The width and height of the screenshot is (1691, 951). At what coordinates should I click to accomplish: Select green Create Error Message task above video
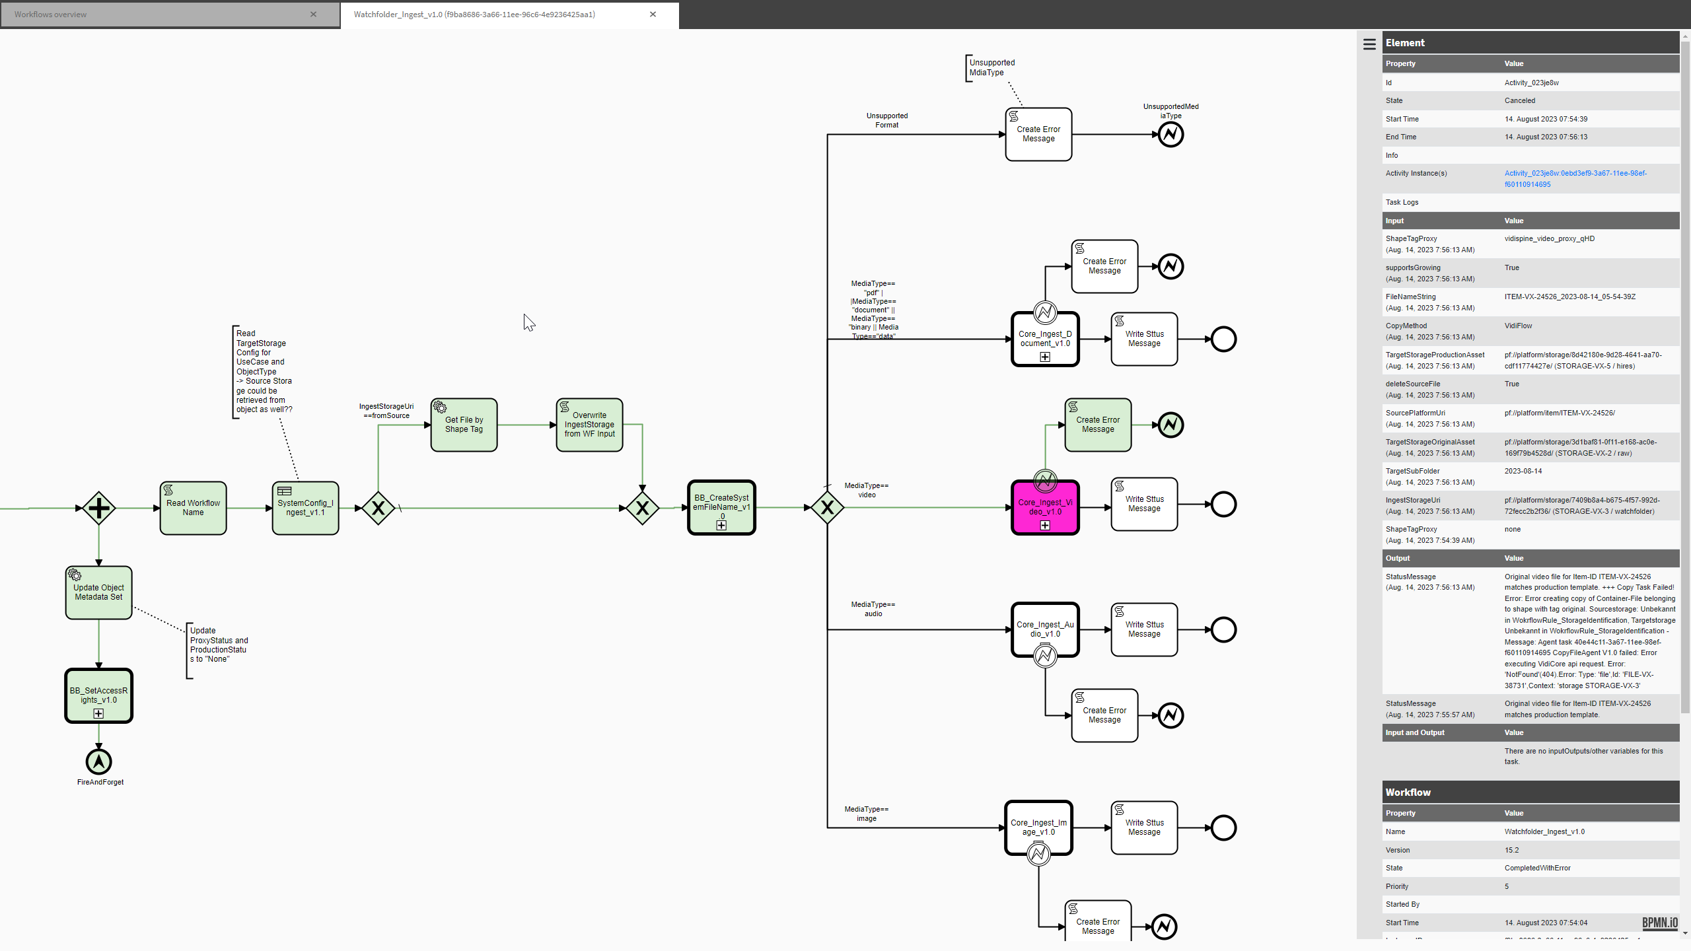point(1098,425)
